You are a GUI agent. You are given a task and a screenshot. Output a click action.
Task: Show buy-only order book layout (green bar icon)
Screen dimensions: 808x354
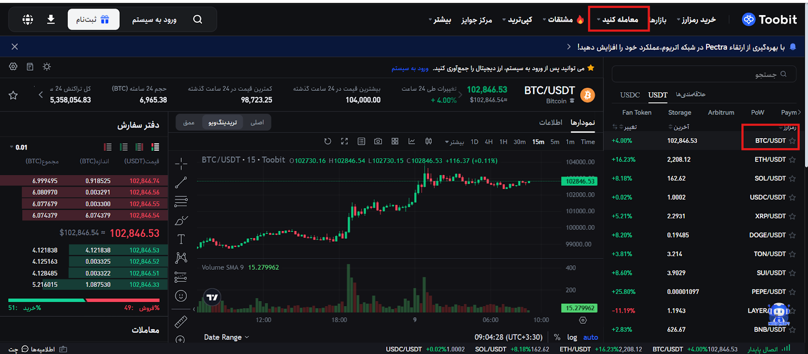pos(124,147)
